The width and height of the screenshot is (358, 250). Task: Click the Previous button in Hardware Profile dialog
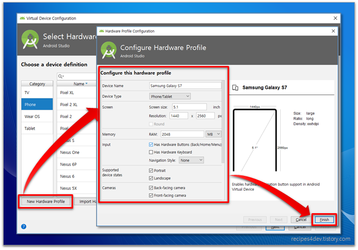click(255, 220)
